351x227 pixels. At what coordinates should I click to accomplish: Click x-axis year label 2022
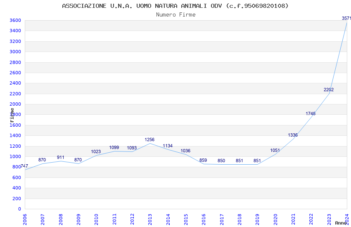311,220
